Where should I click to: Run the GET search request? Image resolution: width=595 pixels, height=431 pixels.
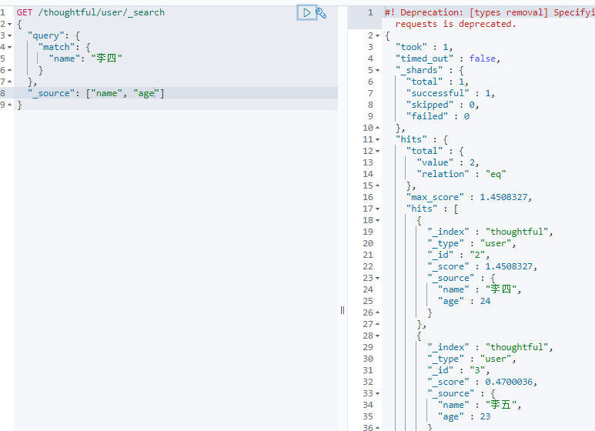pos(306,13)
